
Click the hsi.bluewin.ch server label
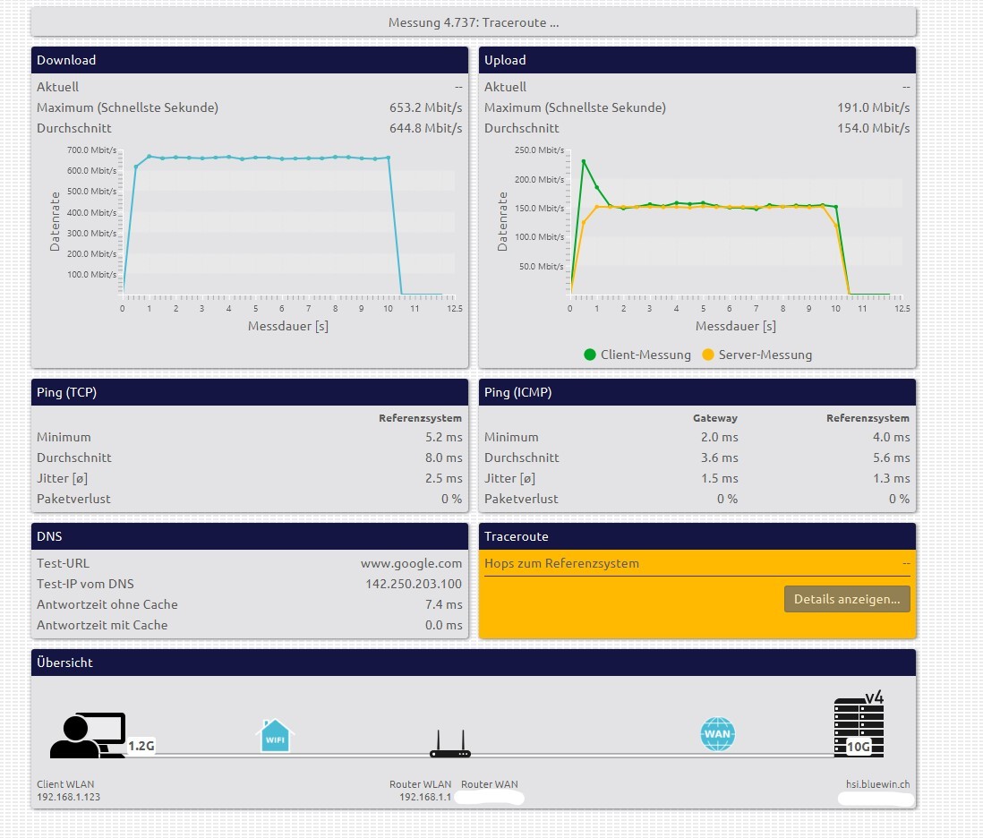(877, 784)
